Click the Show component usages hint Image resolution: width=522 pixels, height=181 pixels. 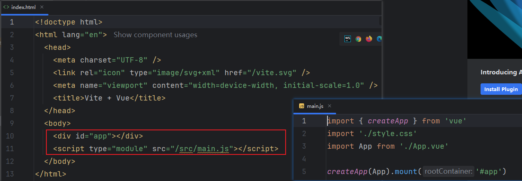[x=155, y=35]
